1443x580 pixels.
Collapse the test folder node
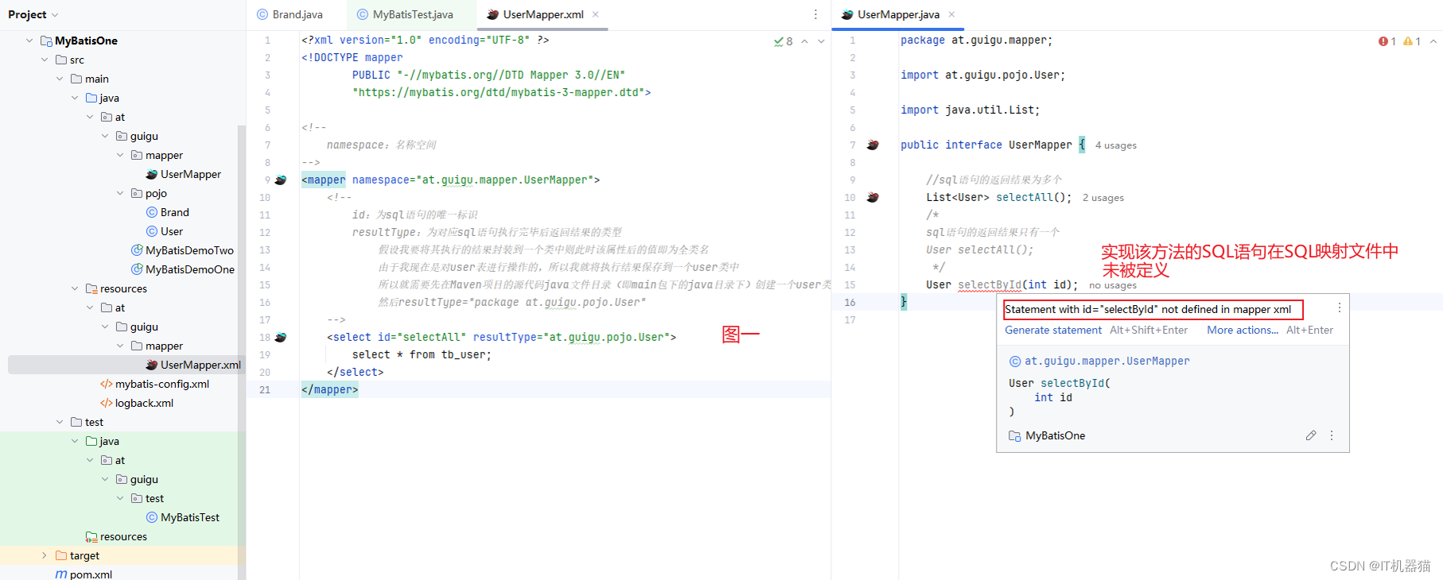(60, 422)
